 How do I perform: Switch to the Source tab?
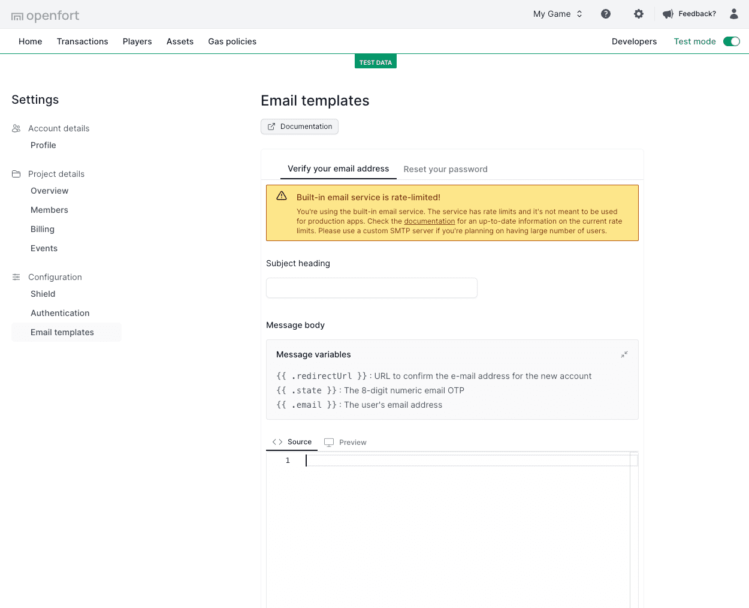(x=292, y=442)
